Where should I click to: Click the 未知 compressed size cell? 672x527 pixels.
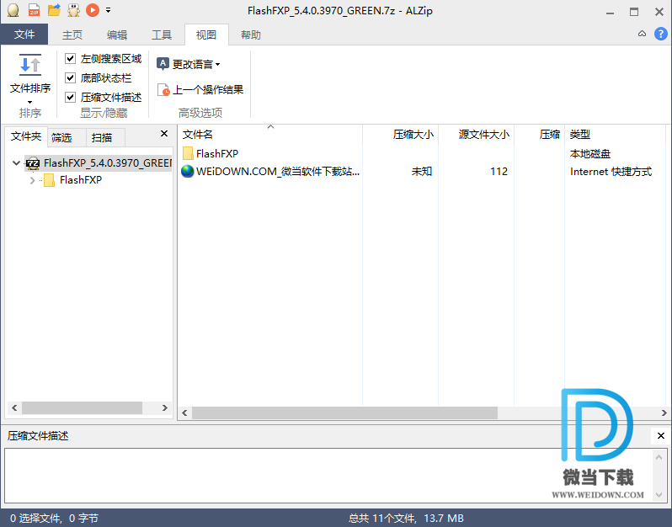(x=422, y=172)
